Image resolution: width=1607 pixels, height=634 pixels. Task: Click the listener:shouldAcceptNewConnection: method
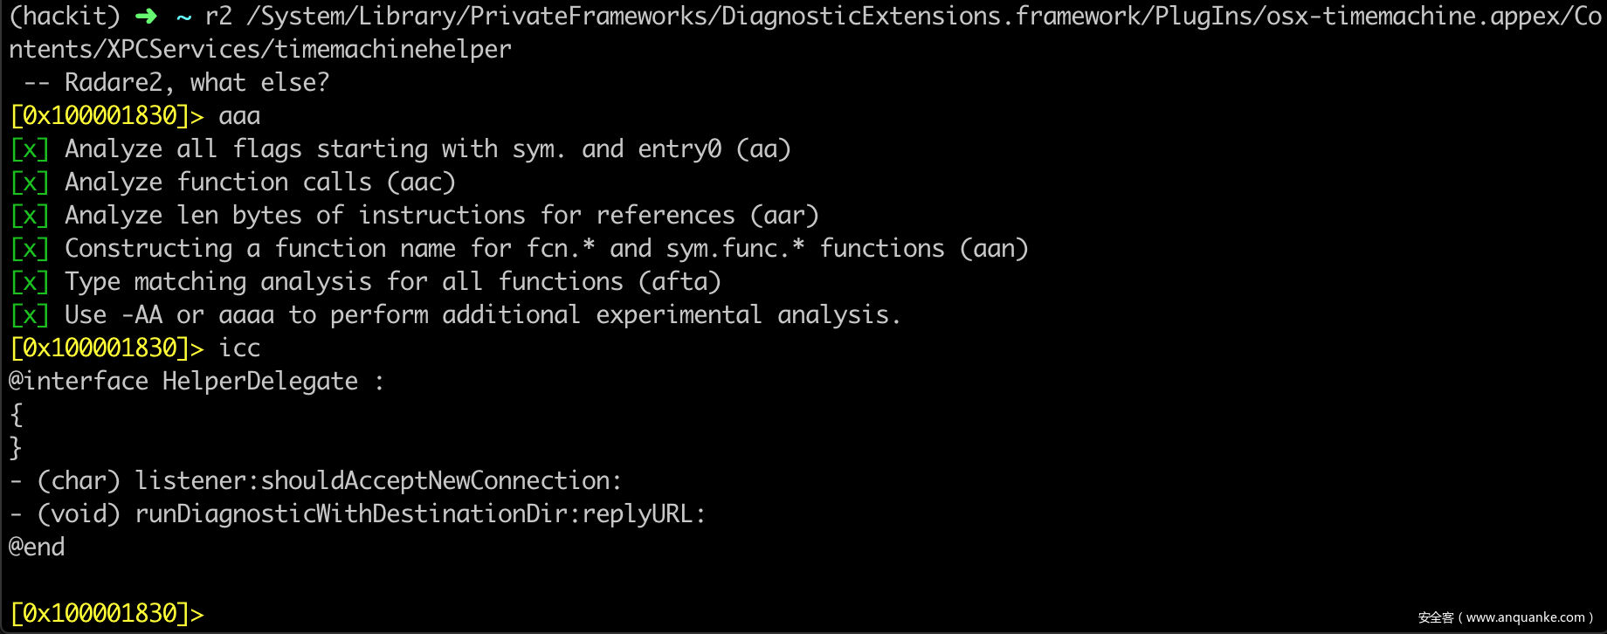coord(377,481)
